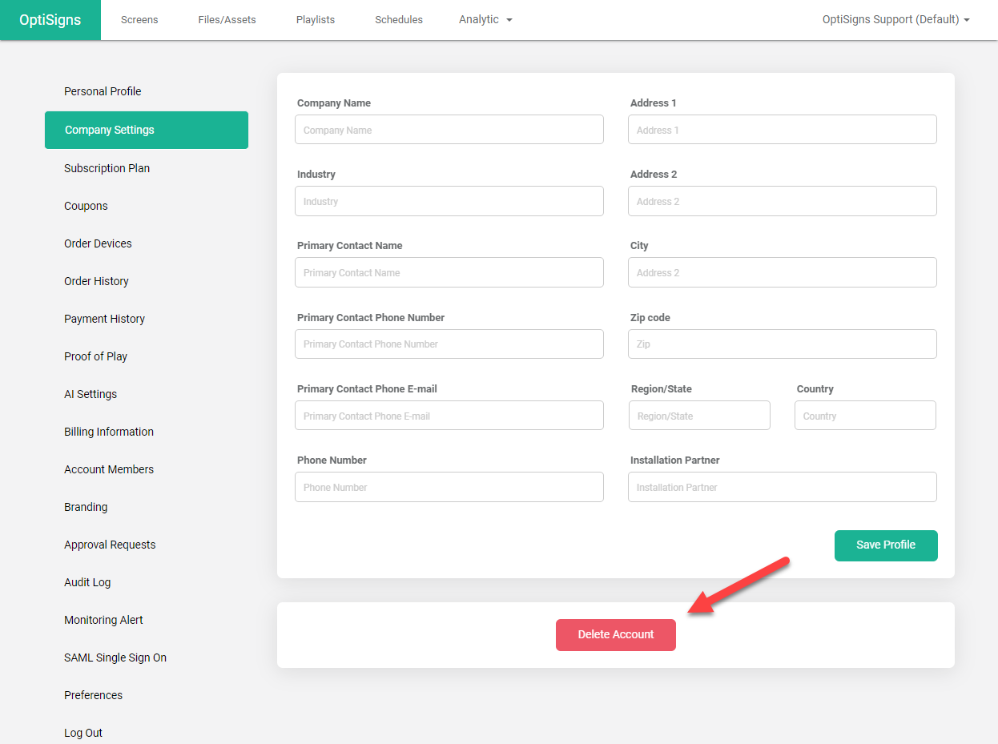This screenshot has width=998, height=744.
Task: Navigate to Billing Information
Action: [109, 432]
